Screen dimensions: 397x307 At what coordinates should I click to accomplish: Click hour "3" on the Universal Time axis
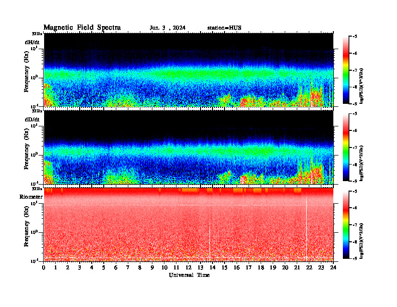[80, 268]
